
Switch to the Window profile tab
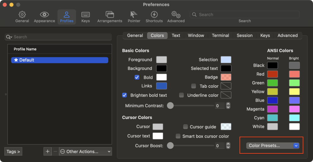196,35
